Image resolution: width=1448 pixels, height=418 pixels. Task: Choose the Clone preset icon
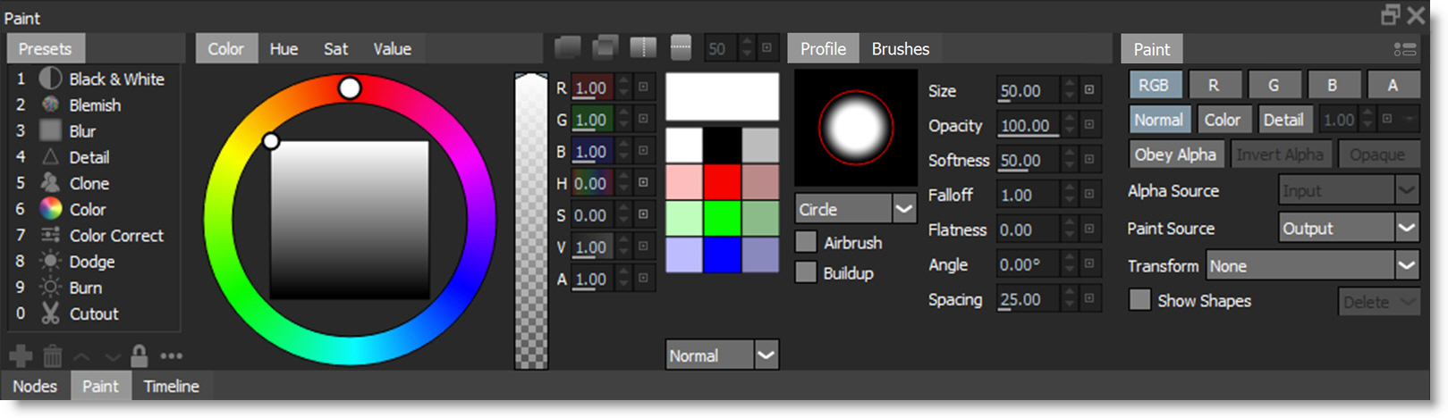(51, 183)
